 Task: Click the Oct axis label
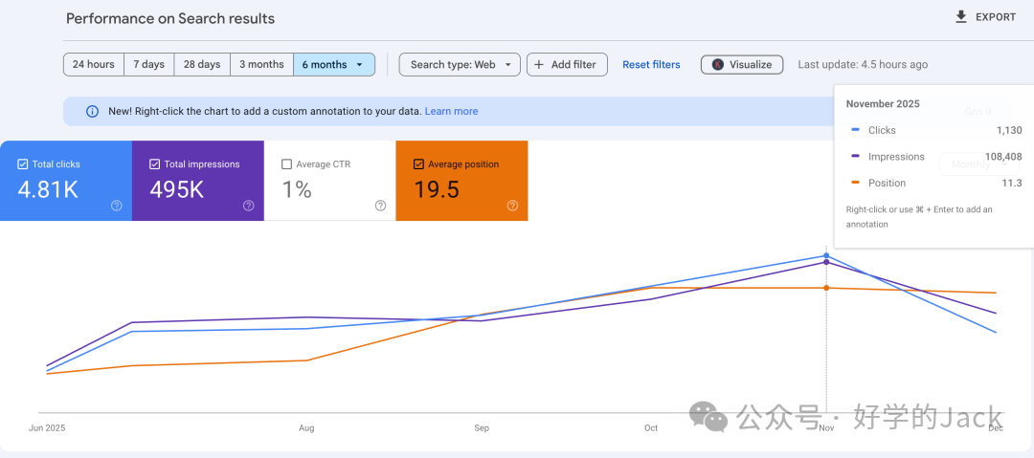651,428
